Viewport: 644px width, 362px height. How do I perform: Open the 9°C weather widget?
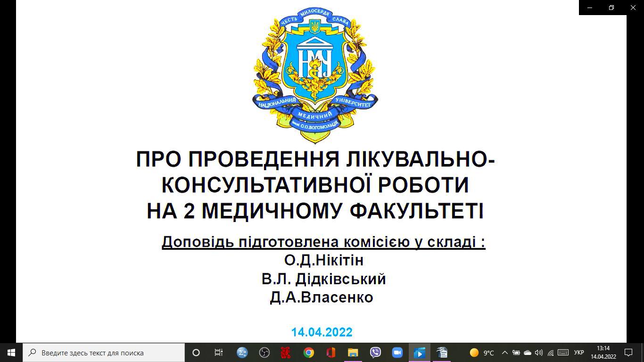click(x=482, y=353)
